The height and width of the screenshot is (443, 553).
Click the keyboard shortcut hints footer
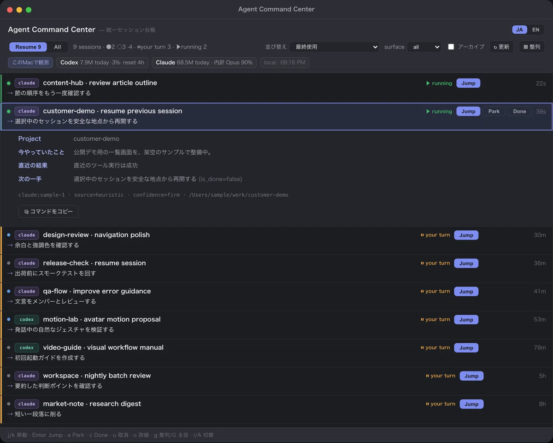[x=111, y=435]
